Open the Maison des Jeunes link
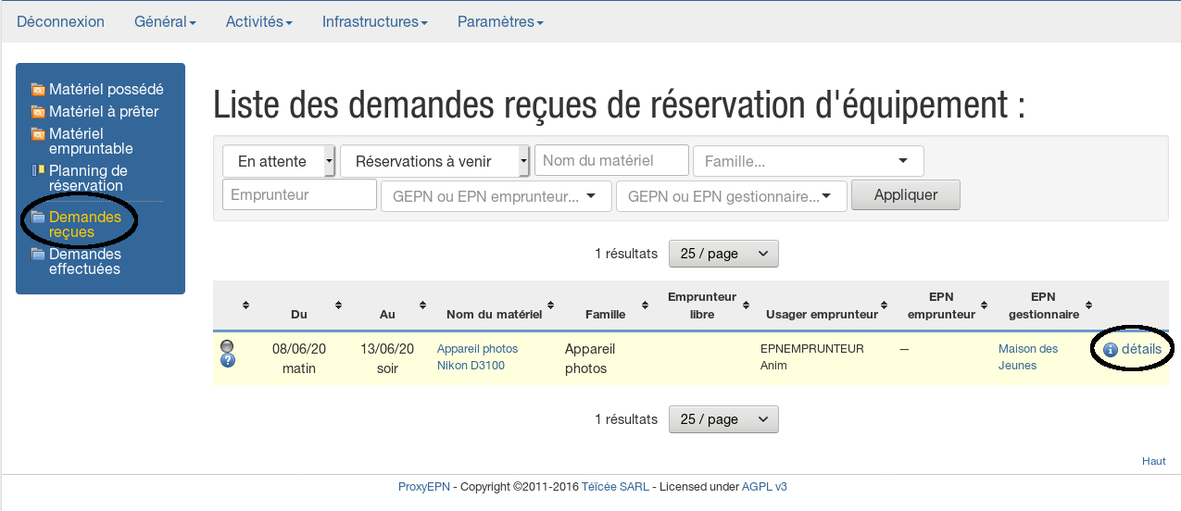The height and width of the screenshot is (511, 1181). click(1027, 357)
